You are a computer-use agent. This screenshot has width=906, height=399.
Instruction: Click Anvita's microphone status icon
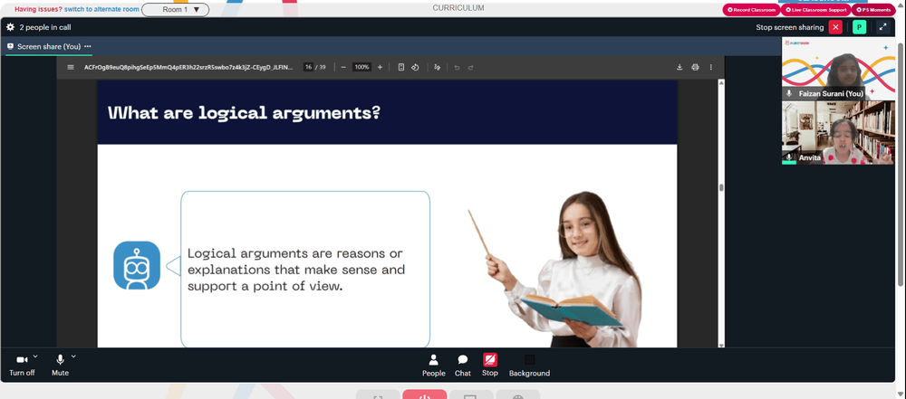pos(789,157)
